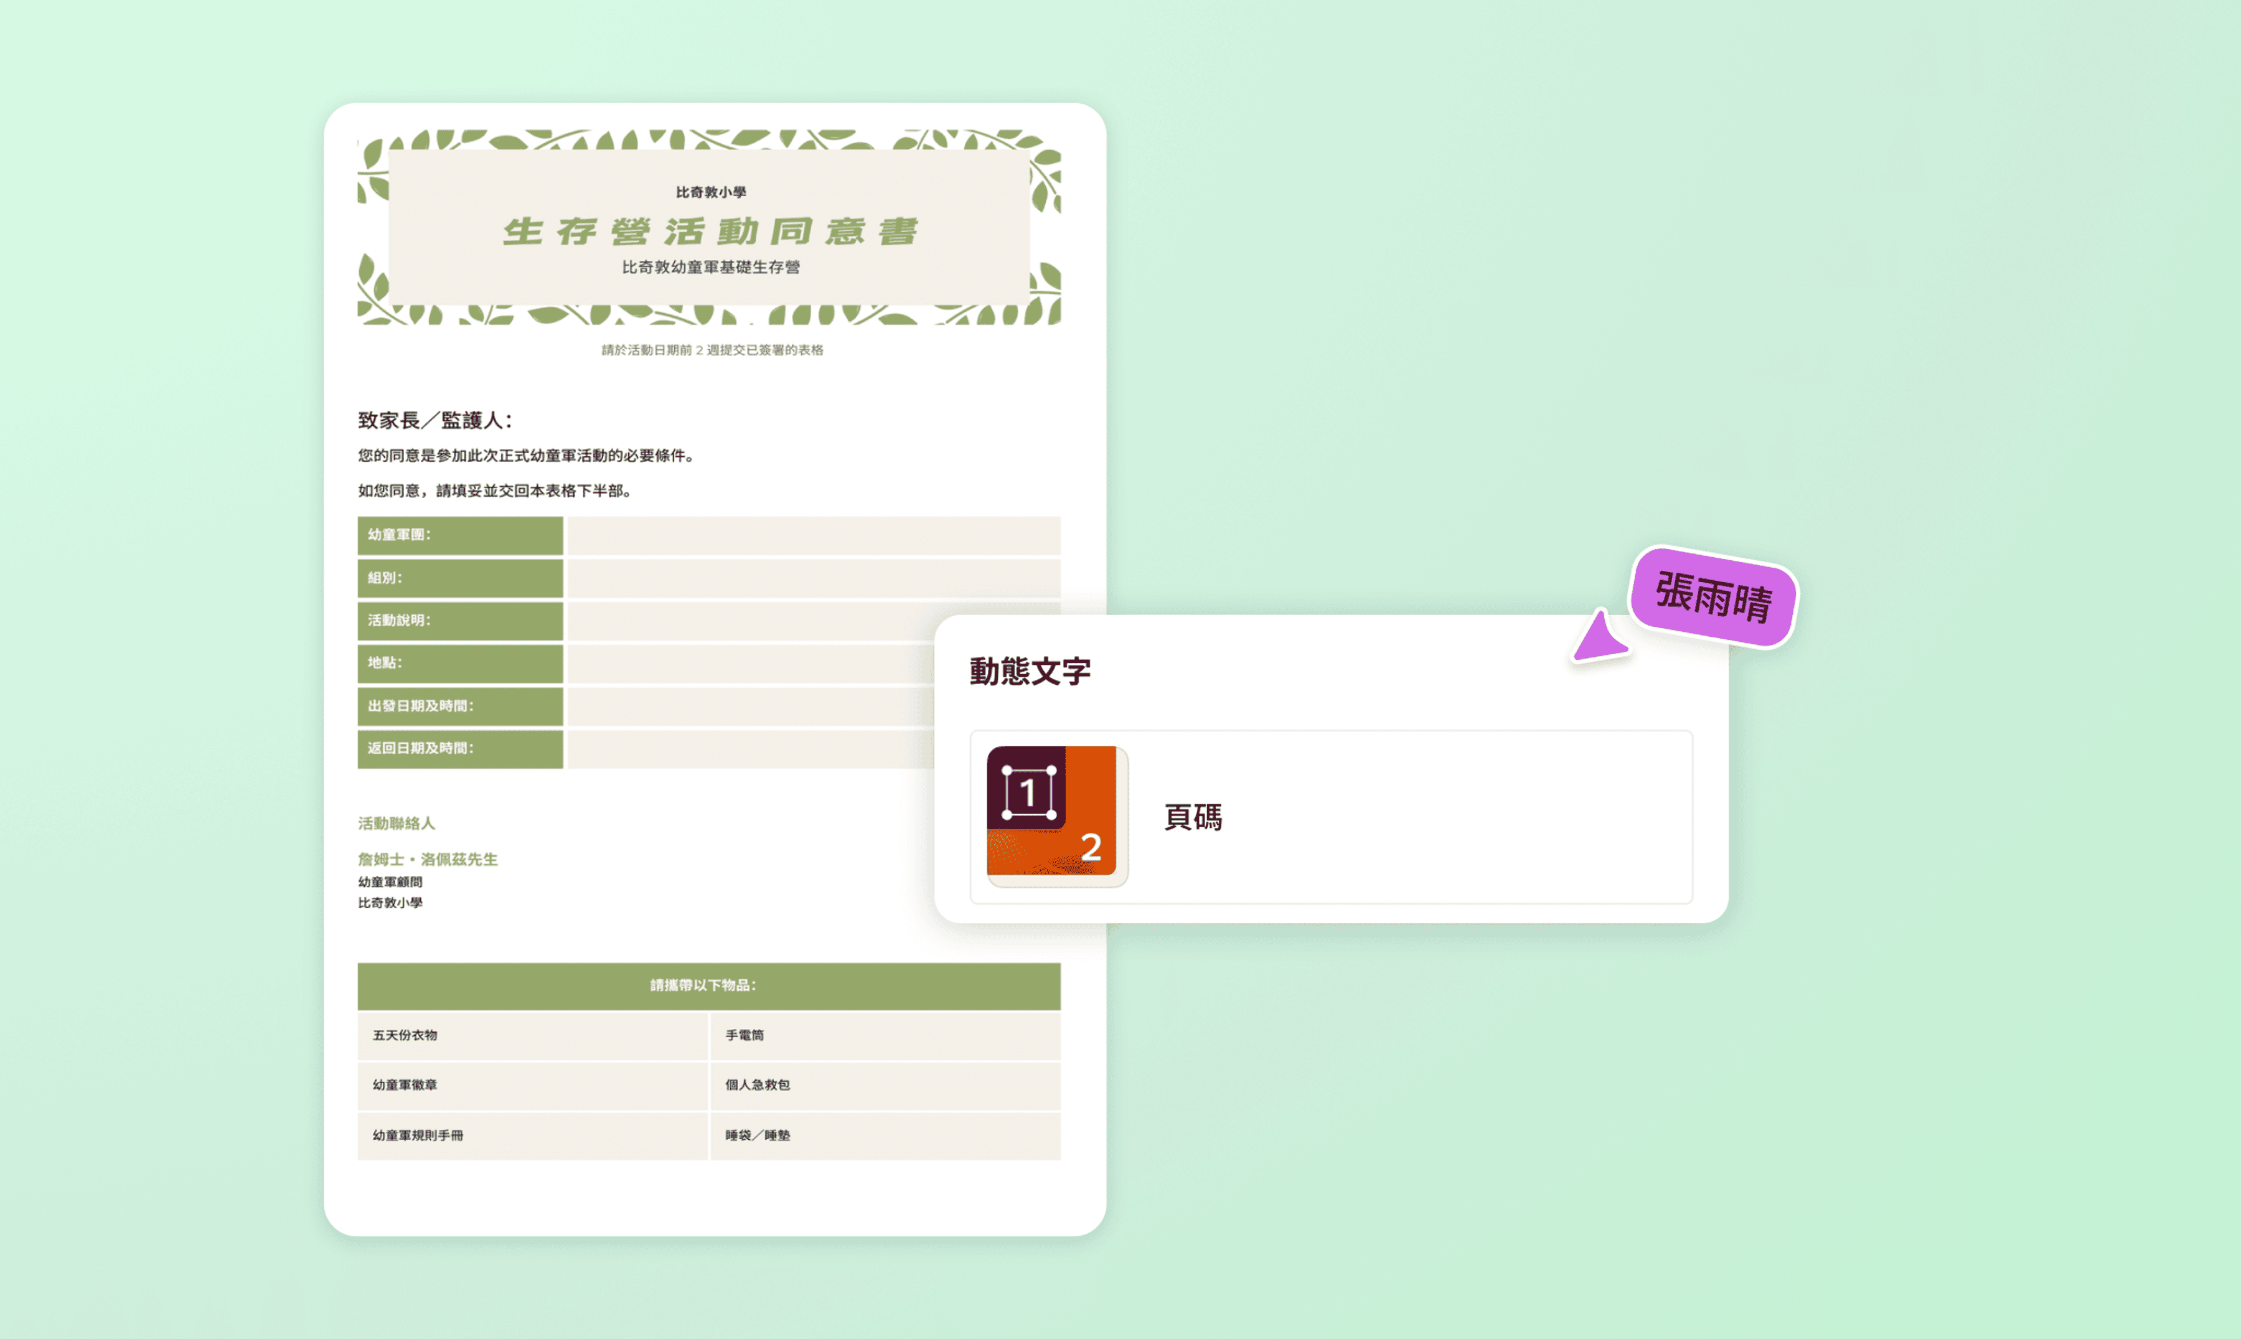The height and width of the screenshot is (1339, 2241).
Task: Click the 五天份衣物 table cell
Action: click(x=532, y=1036)
